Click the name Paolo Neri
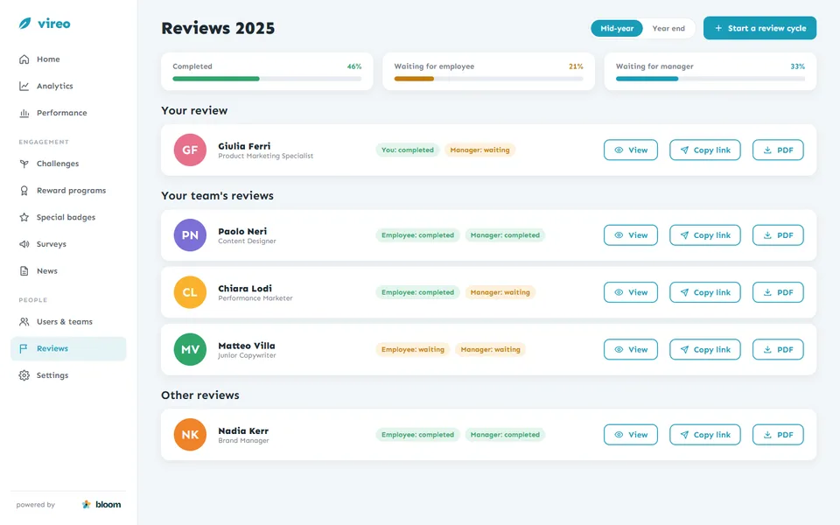This screenshot has width=840, height=525. [242, 231]
